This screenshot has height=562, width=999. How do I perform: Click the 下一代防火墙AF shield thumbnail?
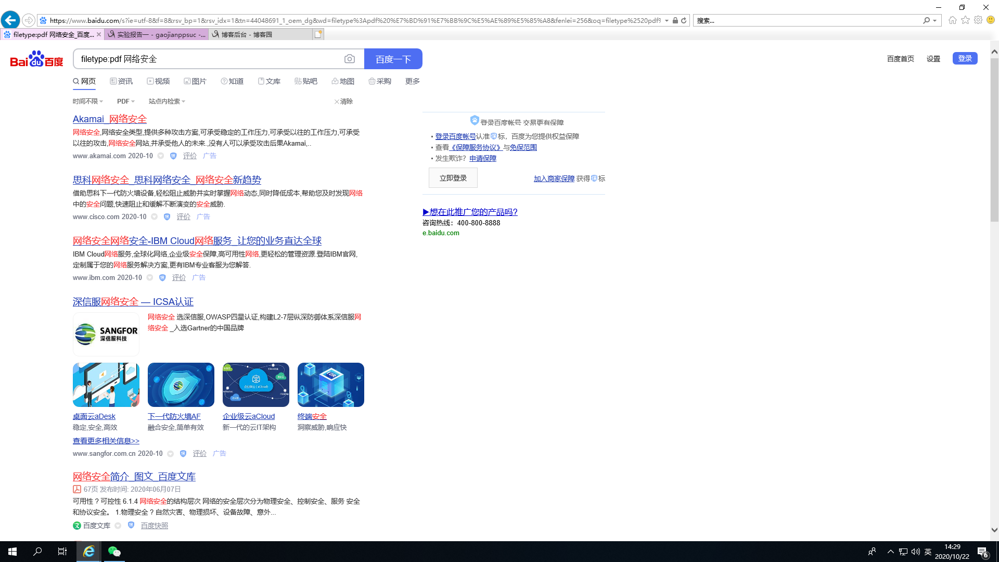181,385
